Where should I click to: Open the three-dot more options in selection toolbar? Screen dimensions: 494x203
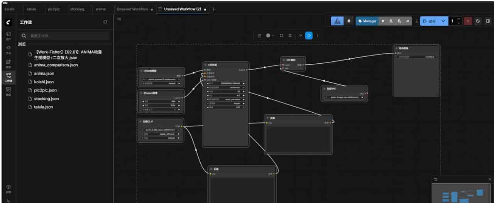[x=318, y=36]
